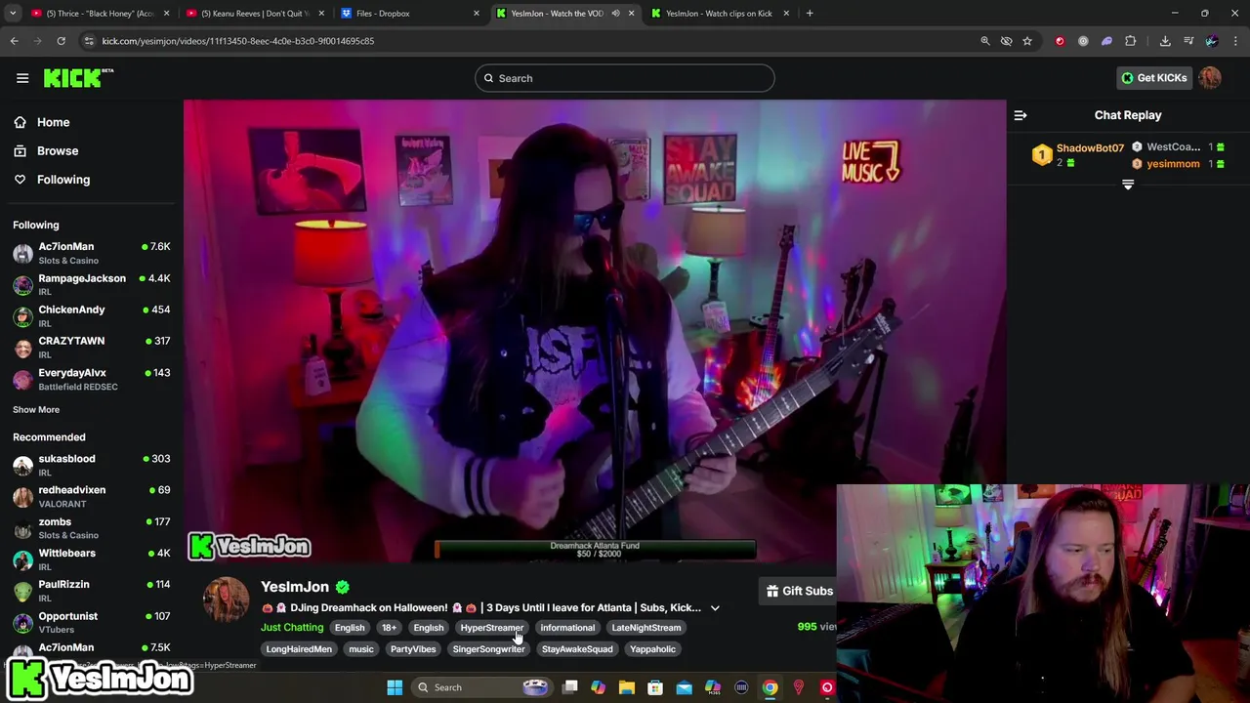
Task: Click the address bar URL
Action: click(x=238, y=41)
